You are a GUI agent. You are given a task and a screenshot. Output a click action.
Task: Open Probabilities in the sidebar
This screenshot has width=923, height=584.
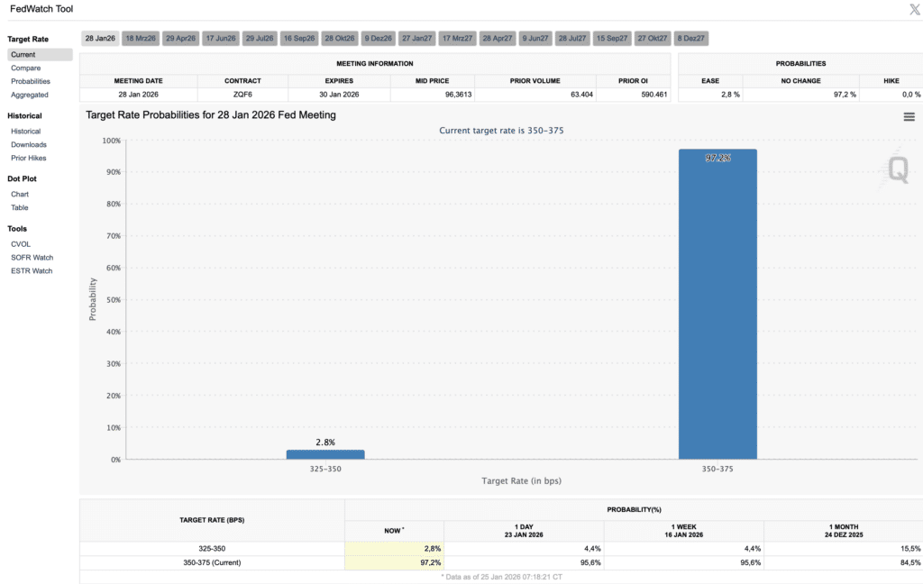[x=31, y=81]
